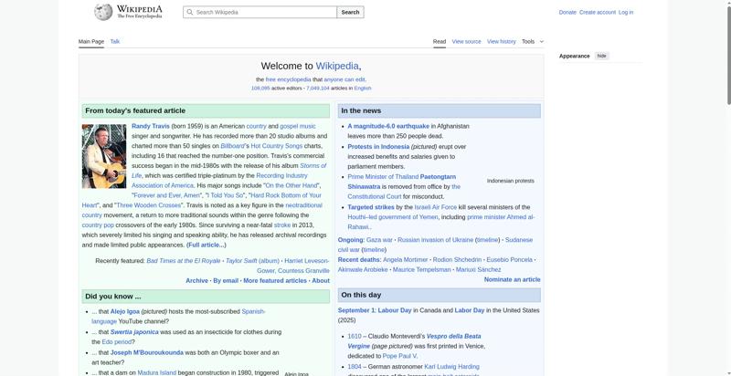Open the Gaza war ongoing link

[x=379, y=240]
